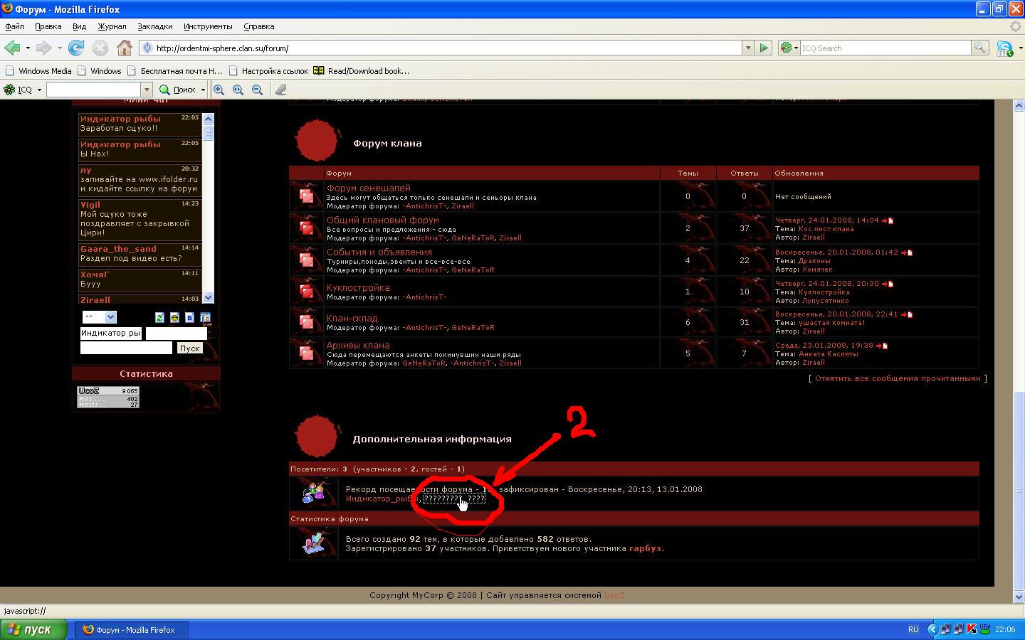Click the Пуск button in mini chat

189,348
